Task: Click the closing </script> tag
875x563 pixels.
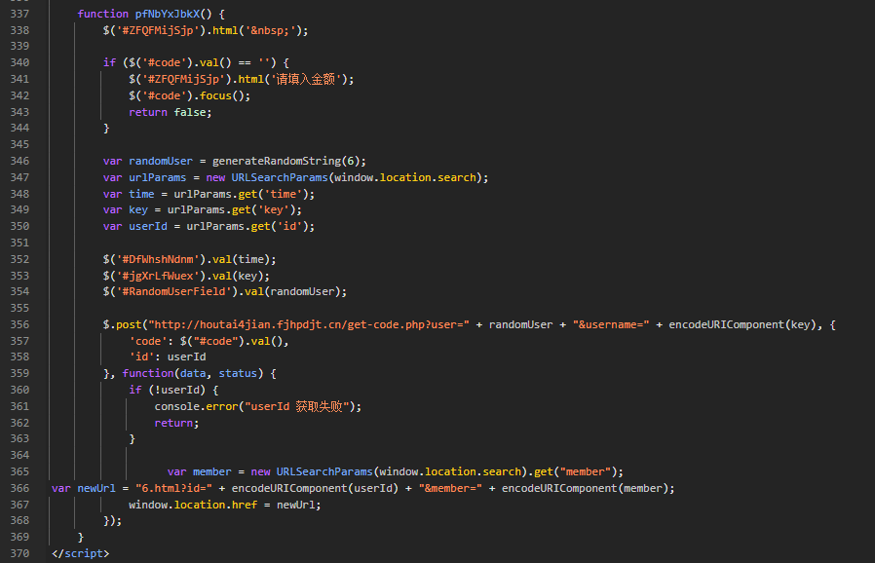Action: [80, 553]
